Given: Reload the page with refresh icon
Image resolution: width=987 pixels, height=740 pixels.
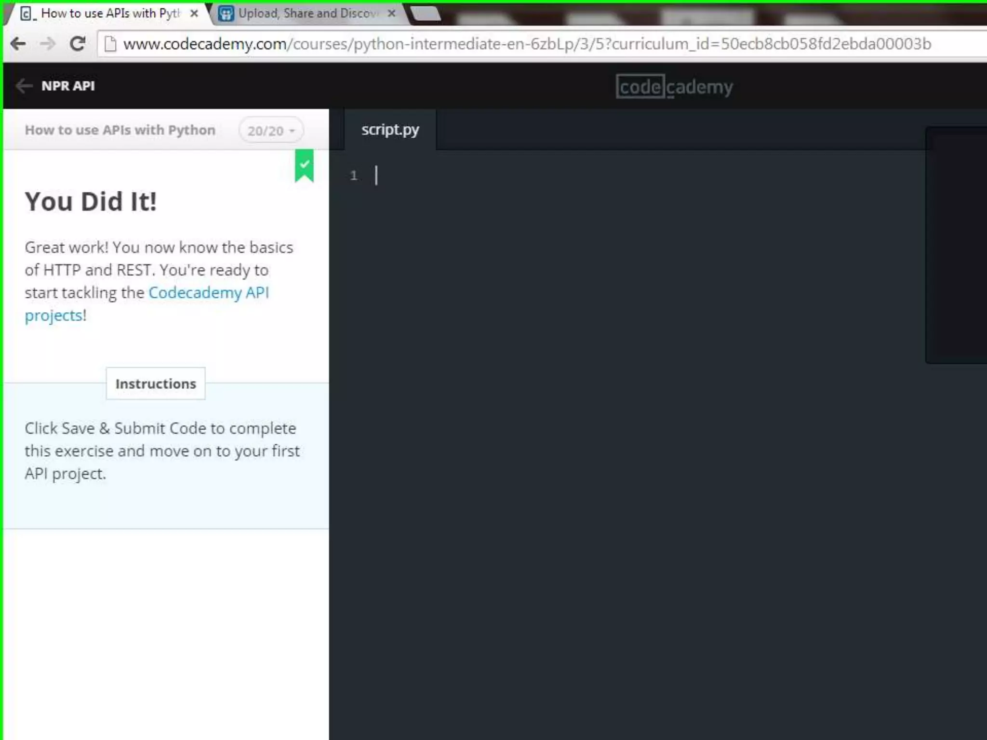Looking at the screenshot, I should tap(77, 44).
